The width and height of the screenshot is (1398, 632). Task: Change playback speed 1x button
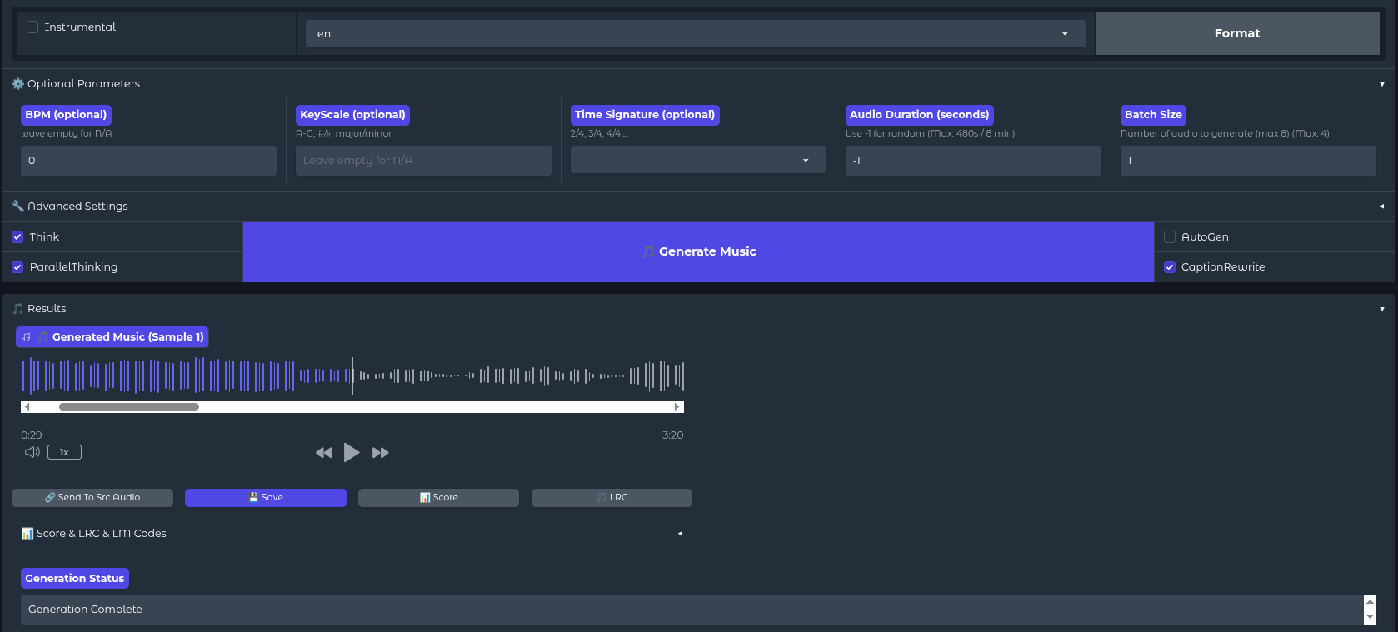point(64,452)
